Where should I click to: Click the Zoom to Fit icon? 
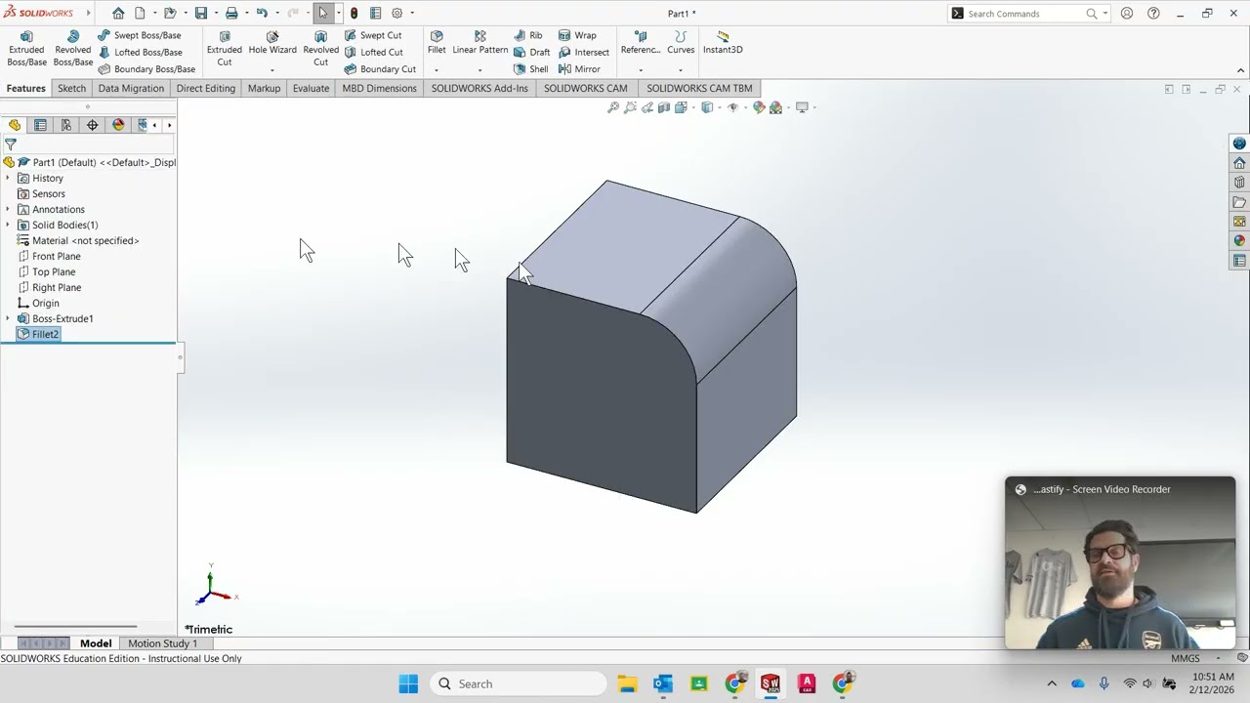click(613, 107)
